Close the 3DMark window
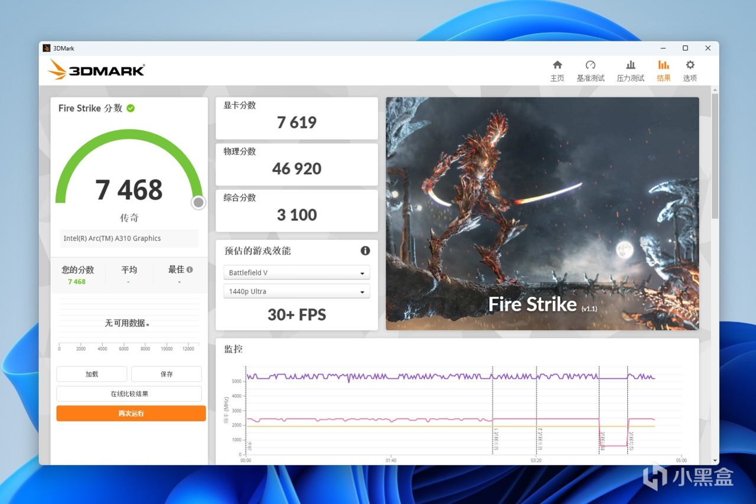756x504 pixels. pos(708,48)
